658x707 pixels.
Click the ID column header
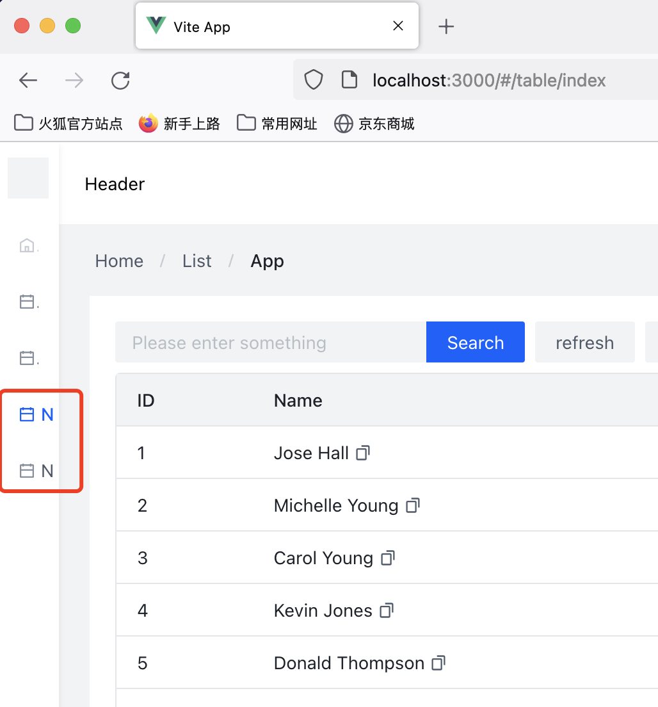[146, 400]
